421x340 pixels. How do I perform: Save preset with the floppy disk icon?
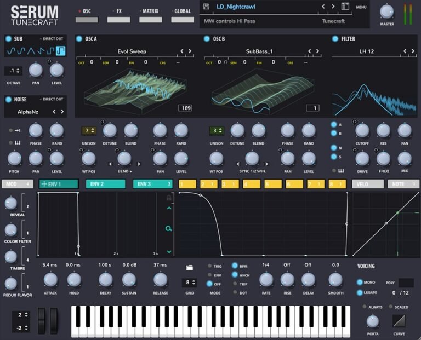[x=206, y=7]
